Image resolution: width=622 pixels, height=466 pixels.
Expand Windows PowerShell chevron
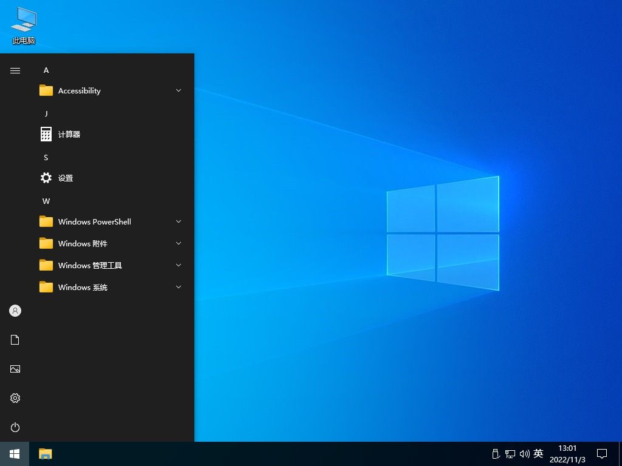pyautogui.click(x=179, y=221)
